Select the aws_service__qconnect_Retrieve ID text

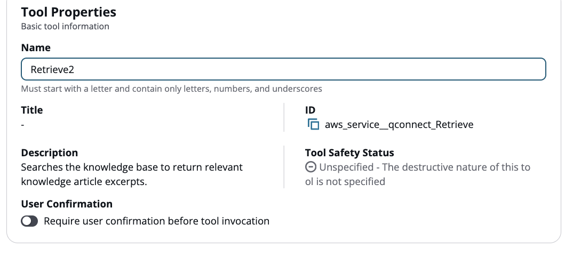(399, 125)
